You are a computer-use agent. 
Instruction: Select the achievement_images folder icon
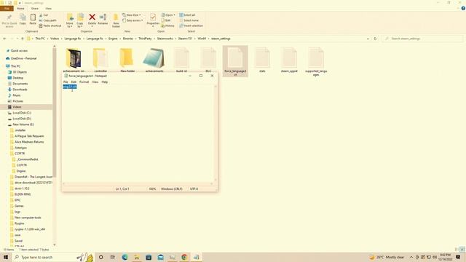click(x=74, y=58)
